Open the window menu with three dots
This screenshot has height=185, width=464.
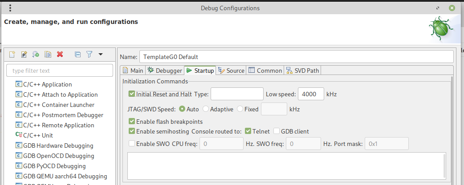[x=10, y=8]
